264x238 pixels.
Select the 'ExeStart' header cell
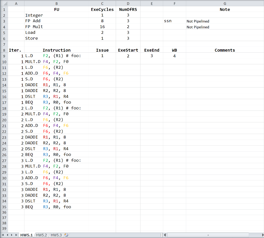(x=128, y=50)
